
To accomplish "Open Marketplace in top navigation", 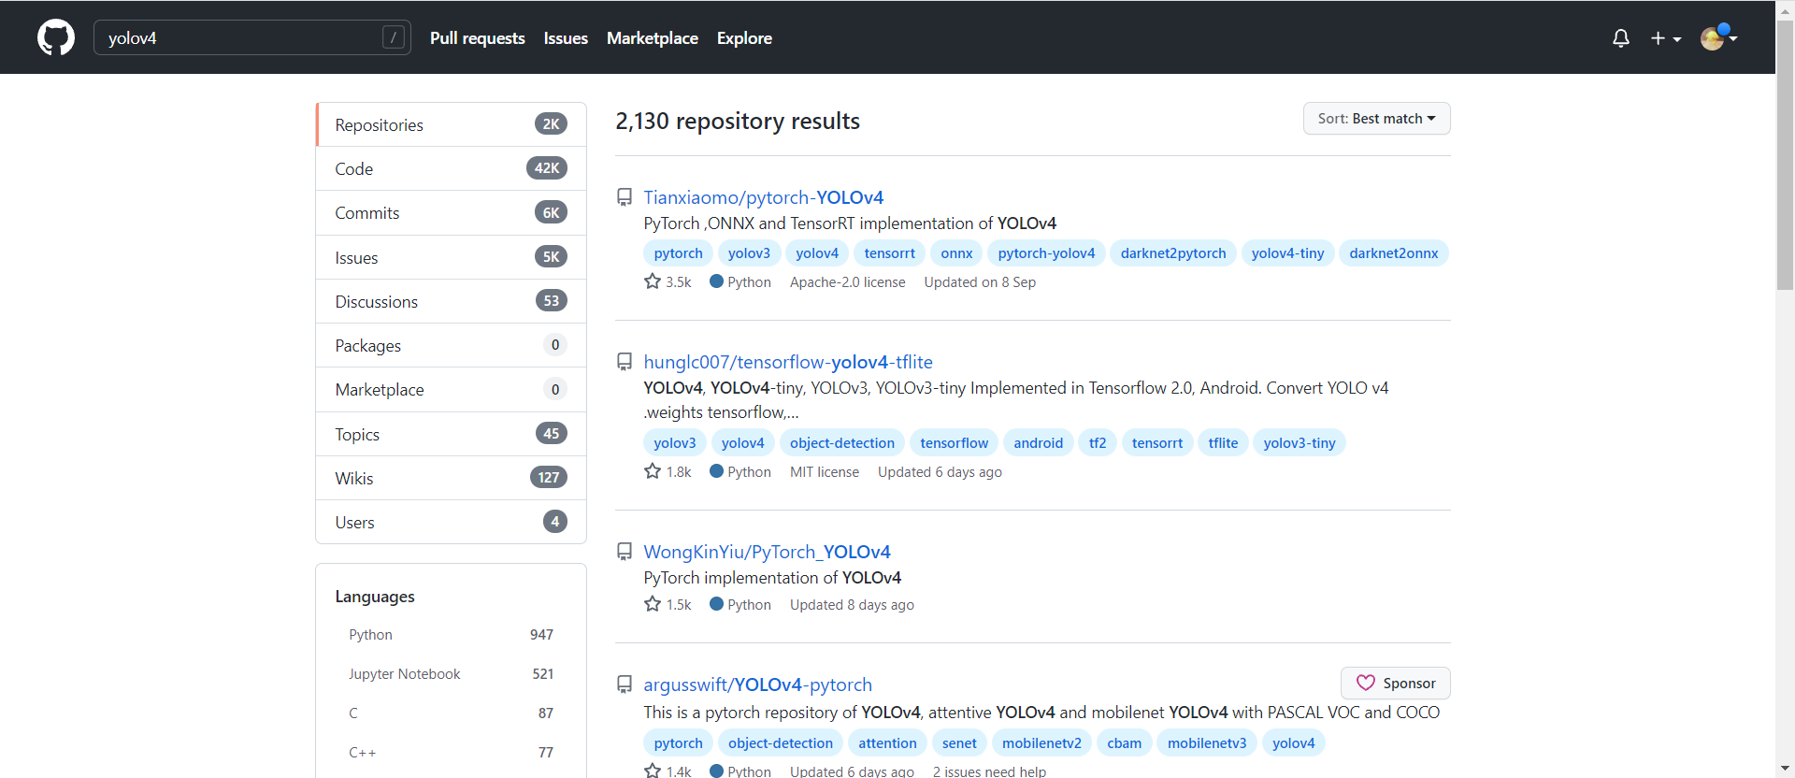I will 653,38.
